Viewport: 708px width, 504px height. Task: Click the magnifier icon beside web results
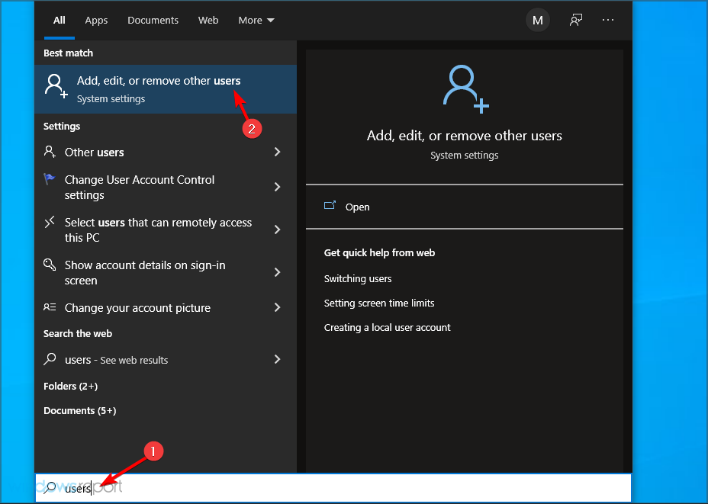(50, 359)
